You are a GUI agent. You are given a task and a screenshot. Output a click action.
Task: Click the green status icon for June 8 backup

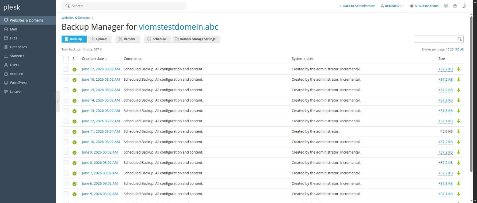click(x=75, y=163)
